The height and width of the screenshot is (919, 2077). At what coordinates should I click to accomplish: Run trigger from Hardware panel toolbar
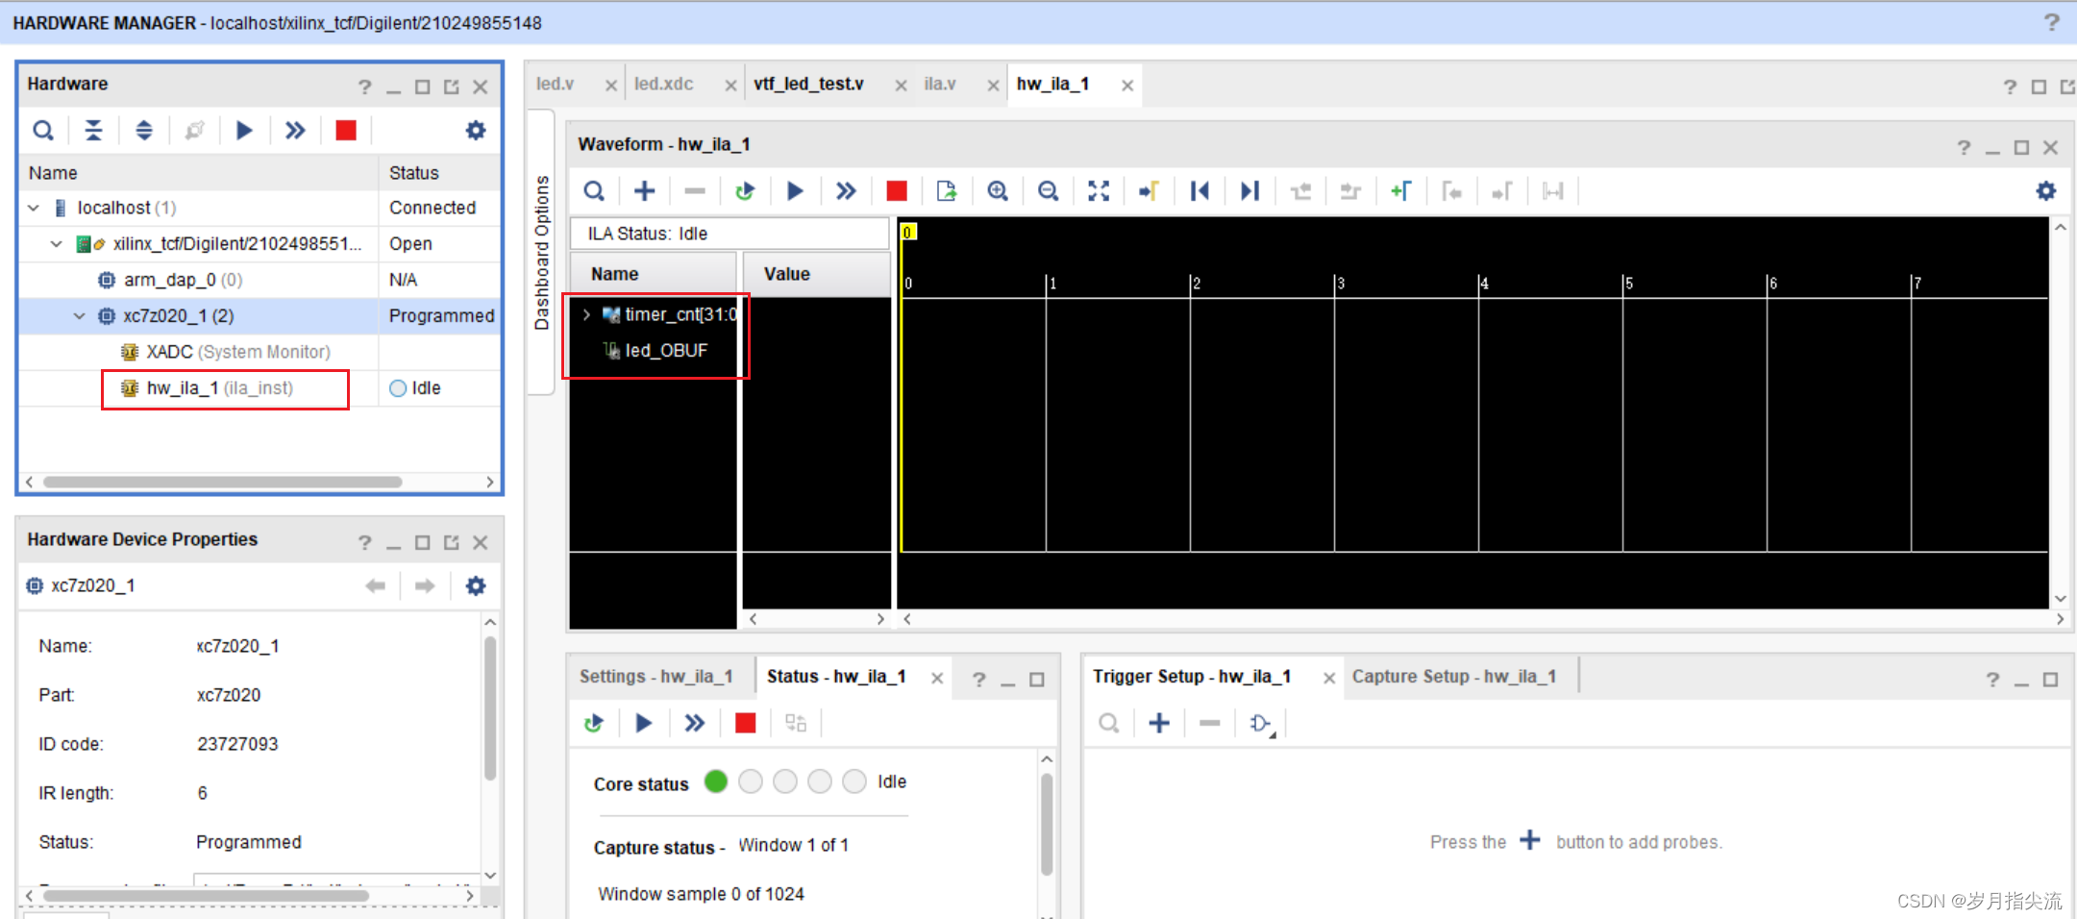244,130
